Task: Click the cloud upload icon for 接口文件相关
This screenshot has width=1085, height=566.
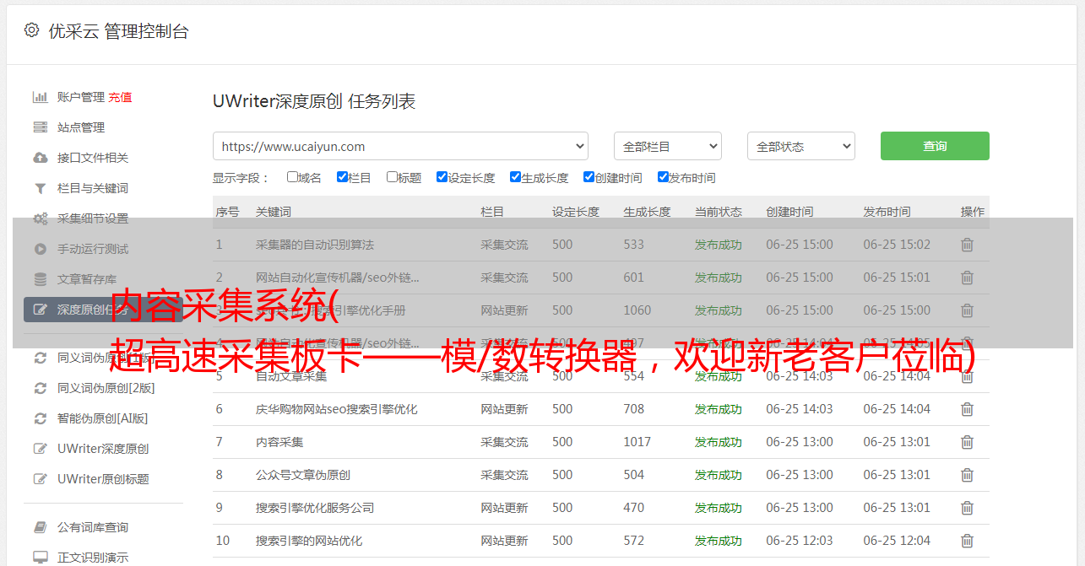Action: tap(40, 158)
